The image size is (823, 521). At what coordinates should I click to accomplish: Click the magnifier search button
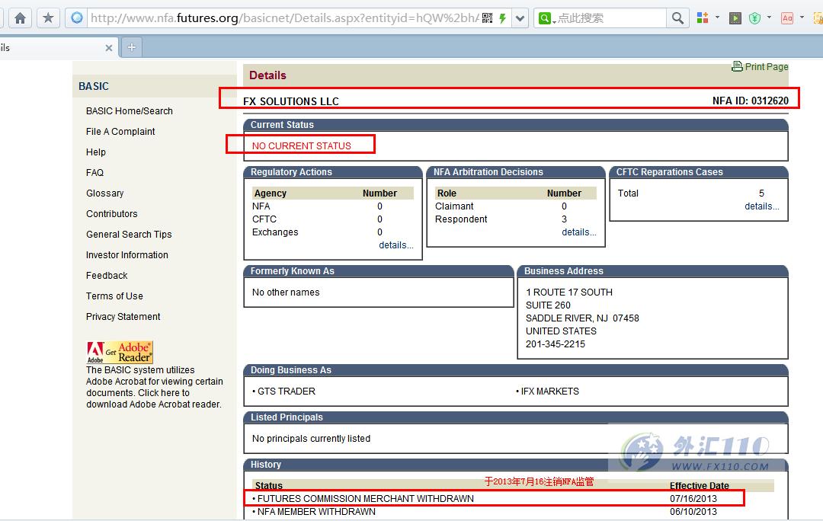click(677, 18)
